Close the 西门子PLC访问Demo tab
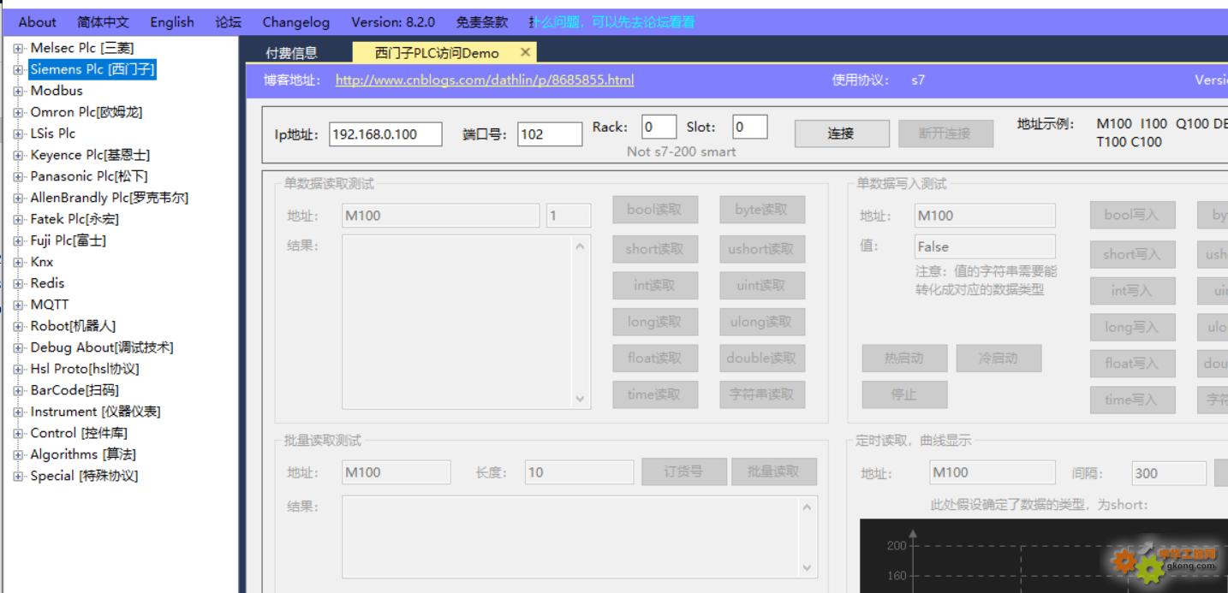Screen dimensions: 1228x593 [525, 52]
